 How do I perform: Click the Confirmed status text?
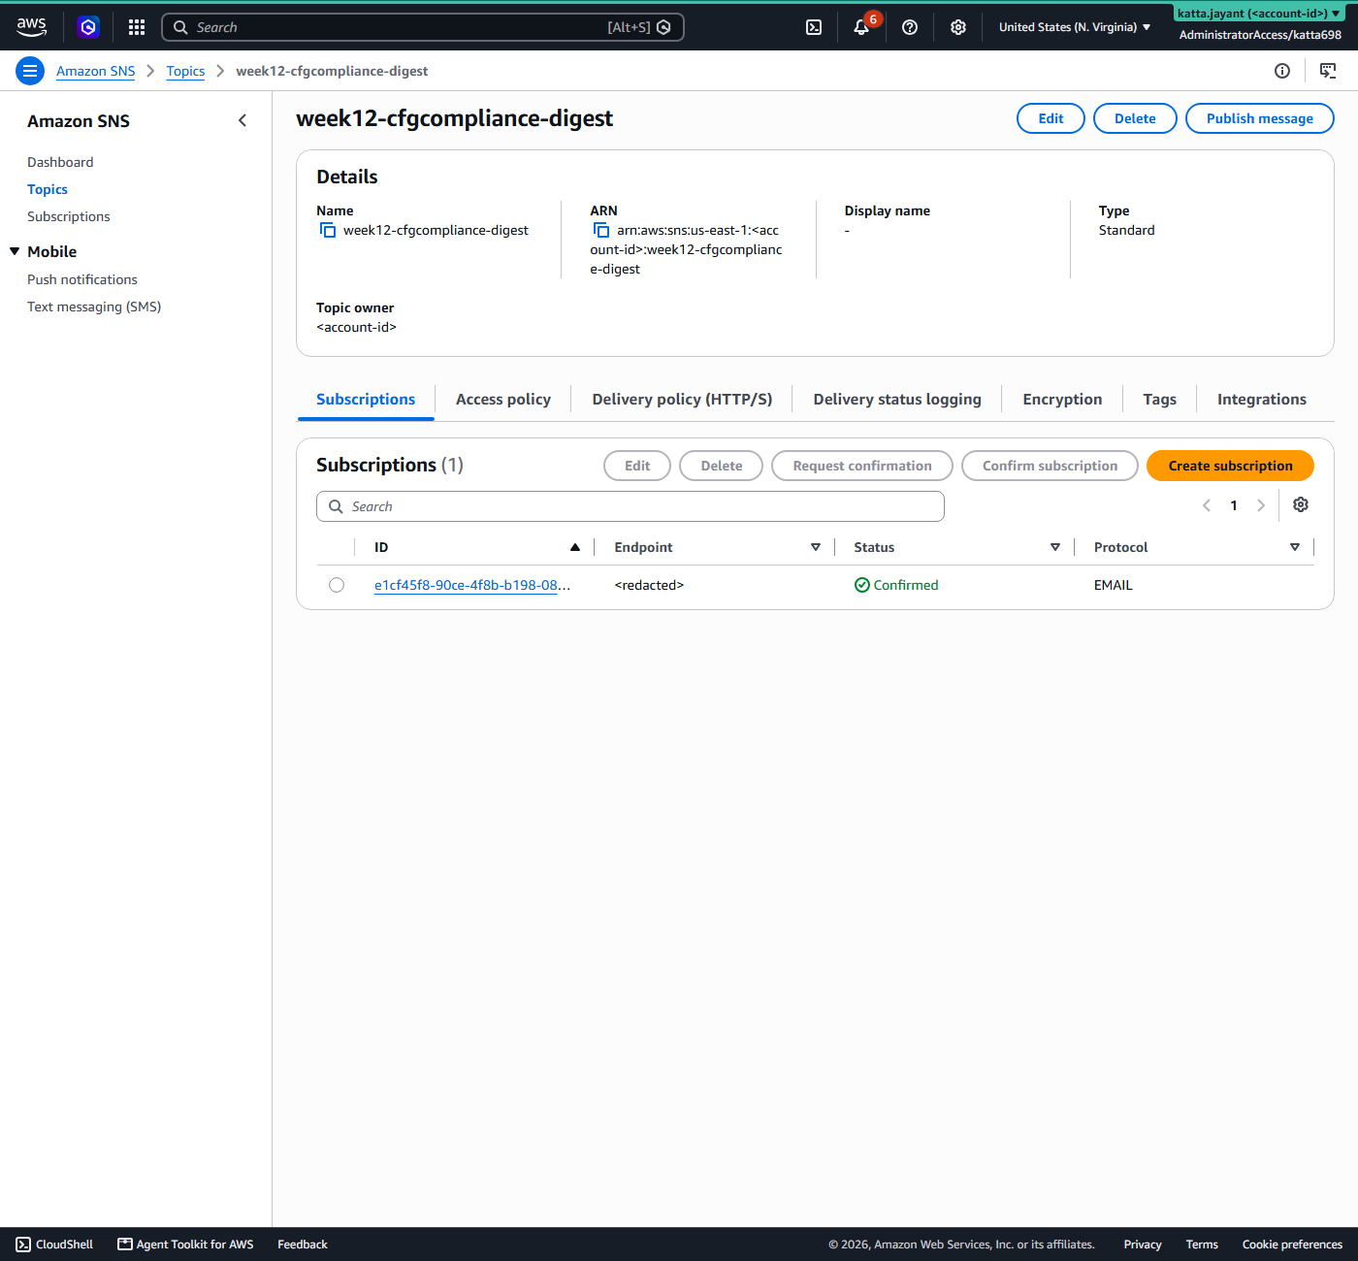(x=906, y=585)
